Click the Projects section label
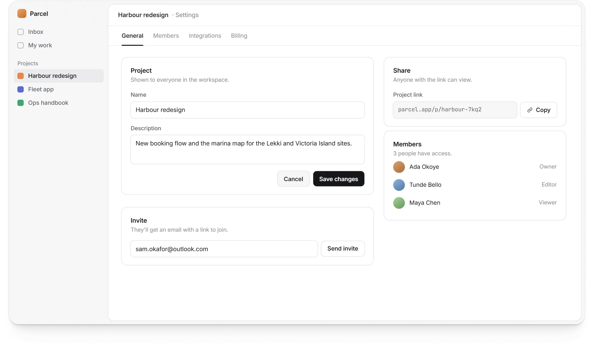This screenshot has width=594, height=352. click(x=28, y=63)
